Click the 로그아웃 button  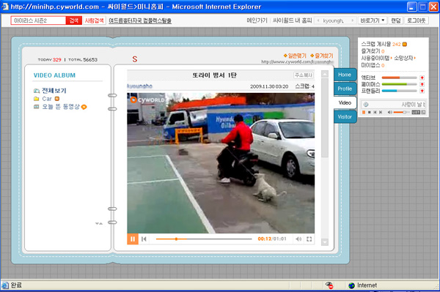417,20
